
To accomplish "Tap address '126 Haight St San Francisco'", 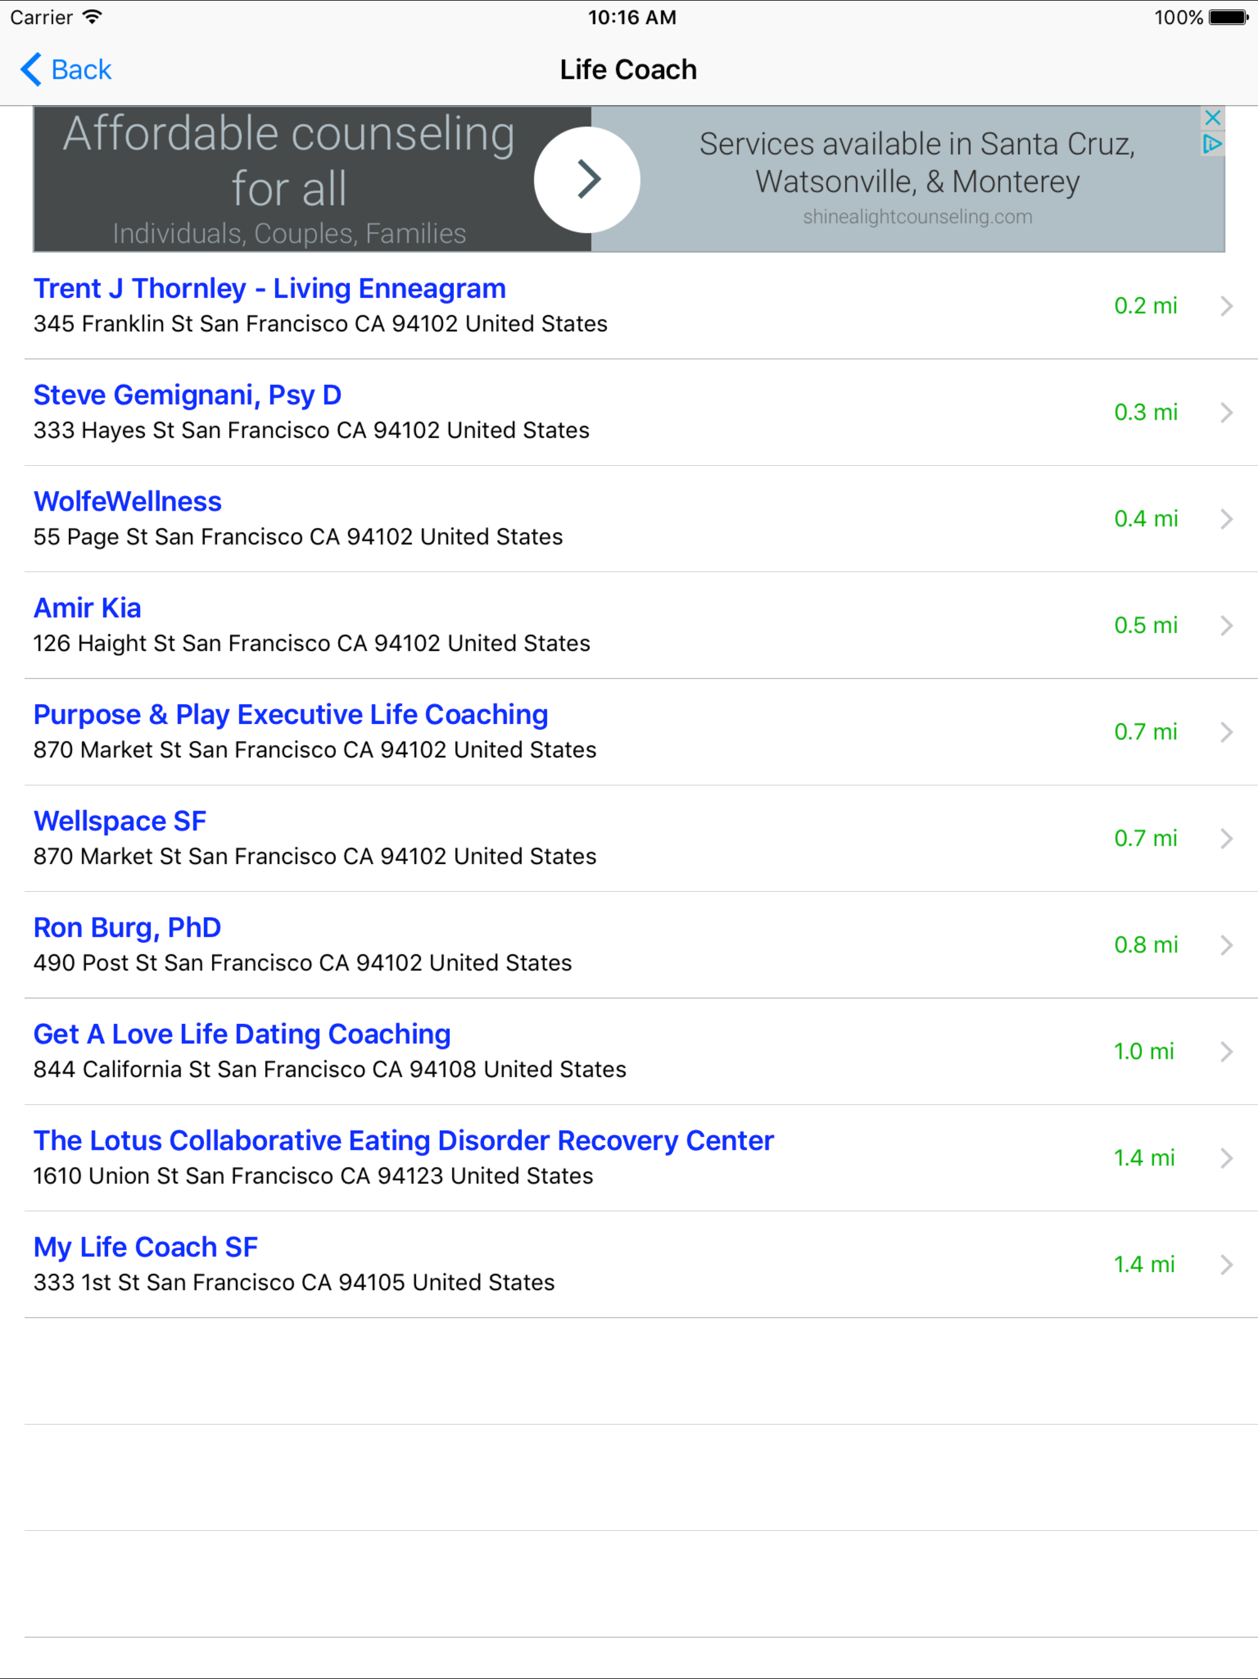I will (x=312, y=643).
